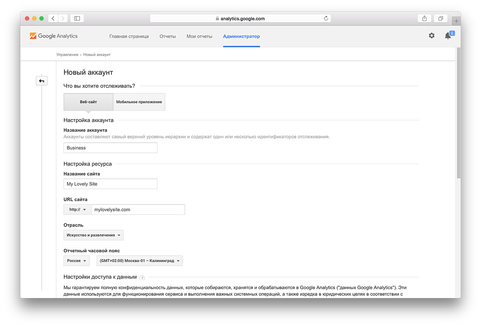Click Safari Share icon
Image resolution: width=481 pixels, height=327 pixels.
click(x=424, y=18)
